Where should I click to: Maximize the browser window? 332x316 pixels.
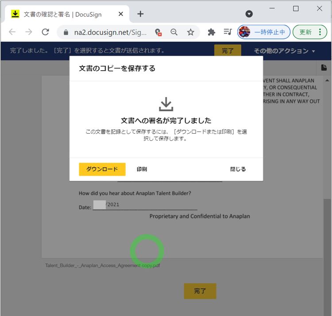[x=296, y=8]
